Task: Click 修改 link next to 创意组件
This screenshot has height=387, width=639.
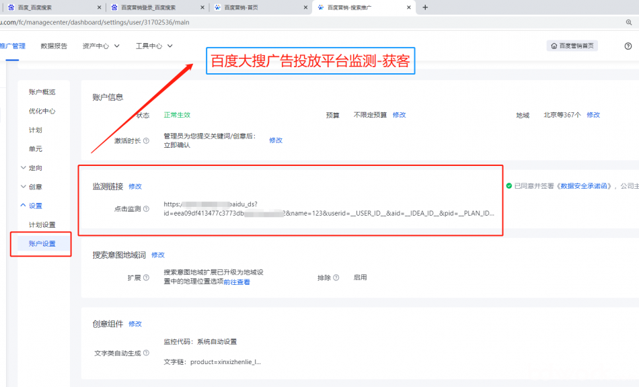Action: coord(135,324)
